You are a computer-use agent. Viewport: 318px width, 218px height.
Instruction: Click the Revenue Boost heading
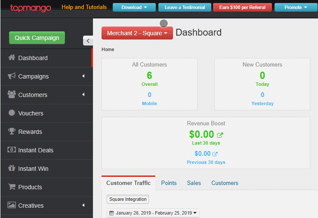coord(206,123)
